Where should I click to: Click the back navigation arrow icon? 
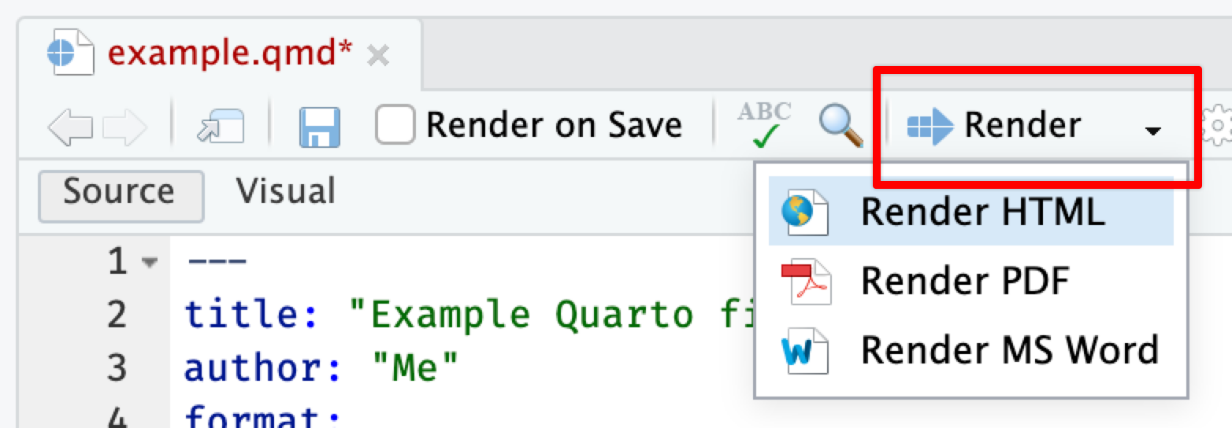pyautogui.click(x=69, y=127)
